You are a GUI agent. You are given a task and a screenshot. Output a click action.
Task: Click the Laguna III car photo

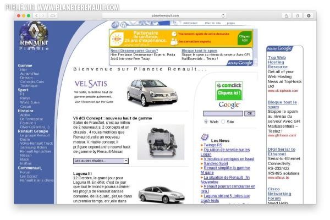(x=161, y=195)
